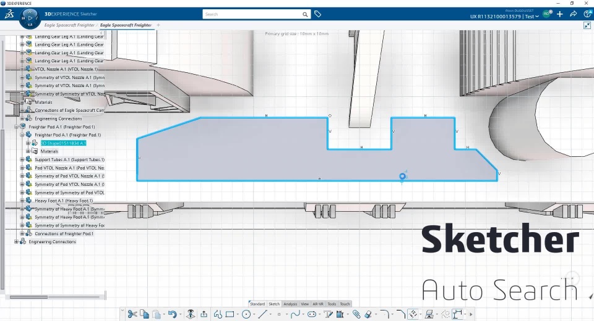This screenshot has height=321, width=594.
Task: Click the Paste clipboard icon
Action: tap(157, 314)
